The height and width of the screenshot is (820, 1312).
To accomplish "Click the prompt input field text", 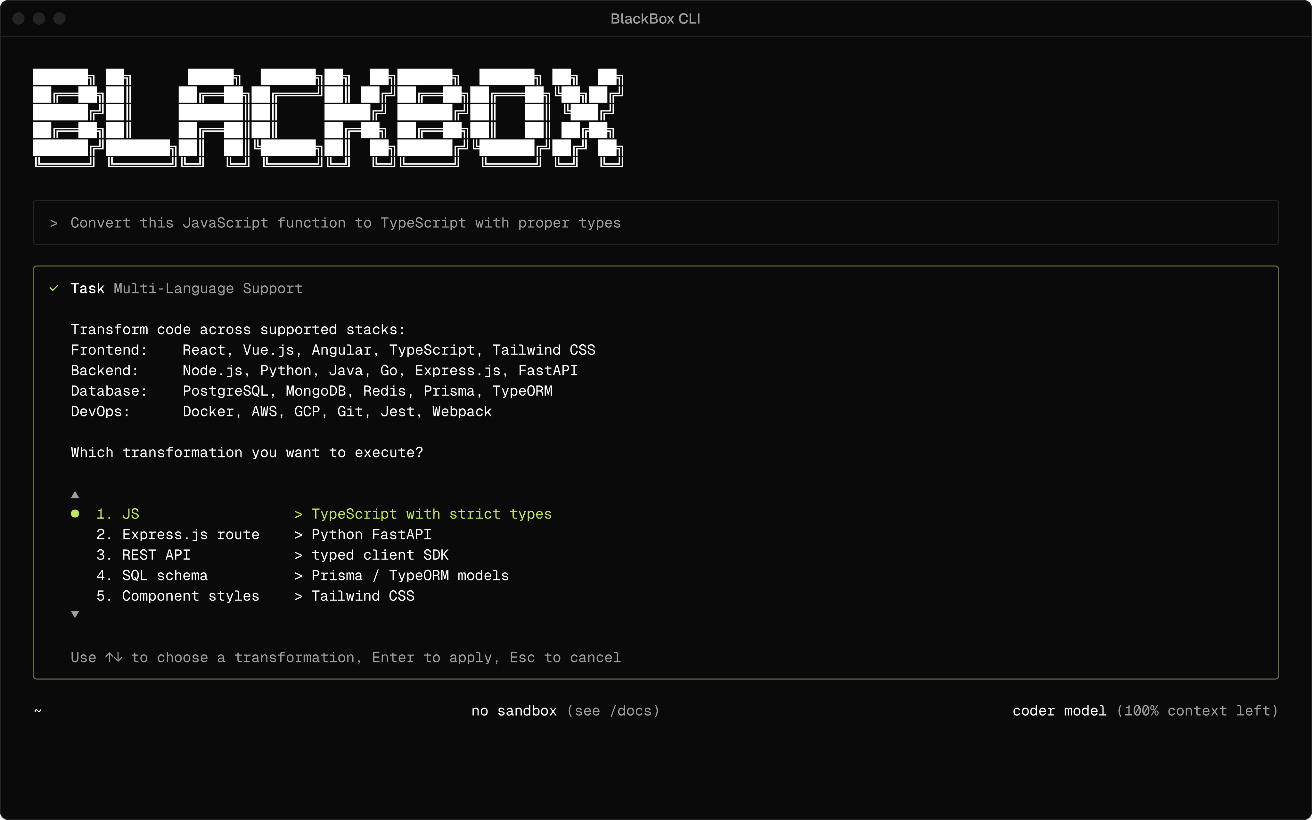I will pos(345,223).
